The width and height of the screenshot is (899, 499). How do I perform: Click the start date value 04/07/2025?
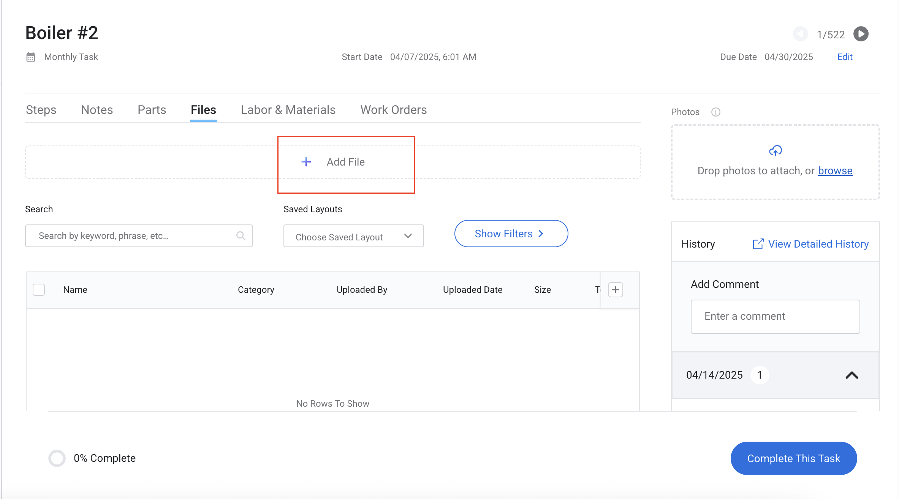[433, 57]
